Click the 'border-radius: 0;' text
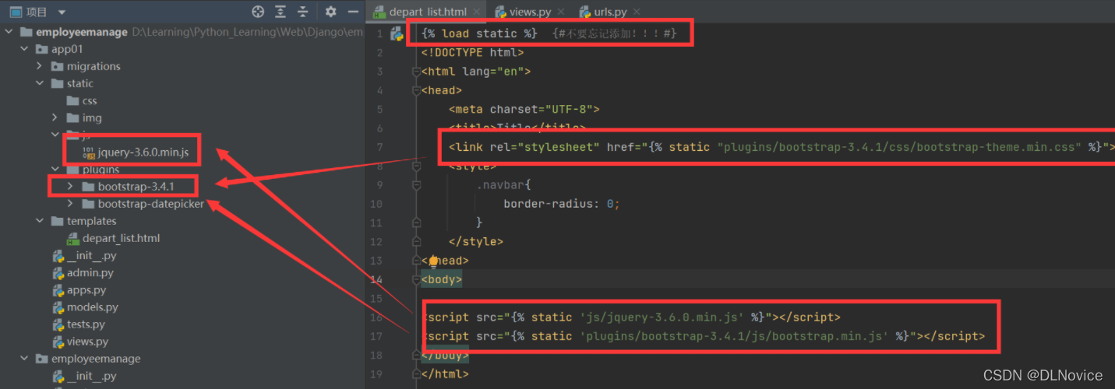1115x389 pixels. tap(561, 204)
